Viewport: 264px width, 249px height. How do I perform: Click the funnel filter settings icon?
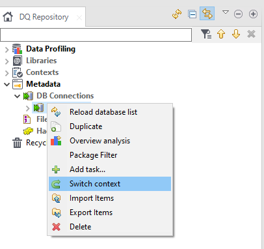pos(205,34)
